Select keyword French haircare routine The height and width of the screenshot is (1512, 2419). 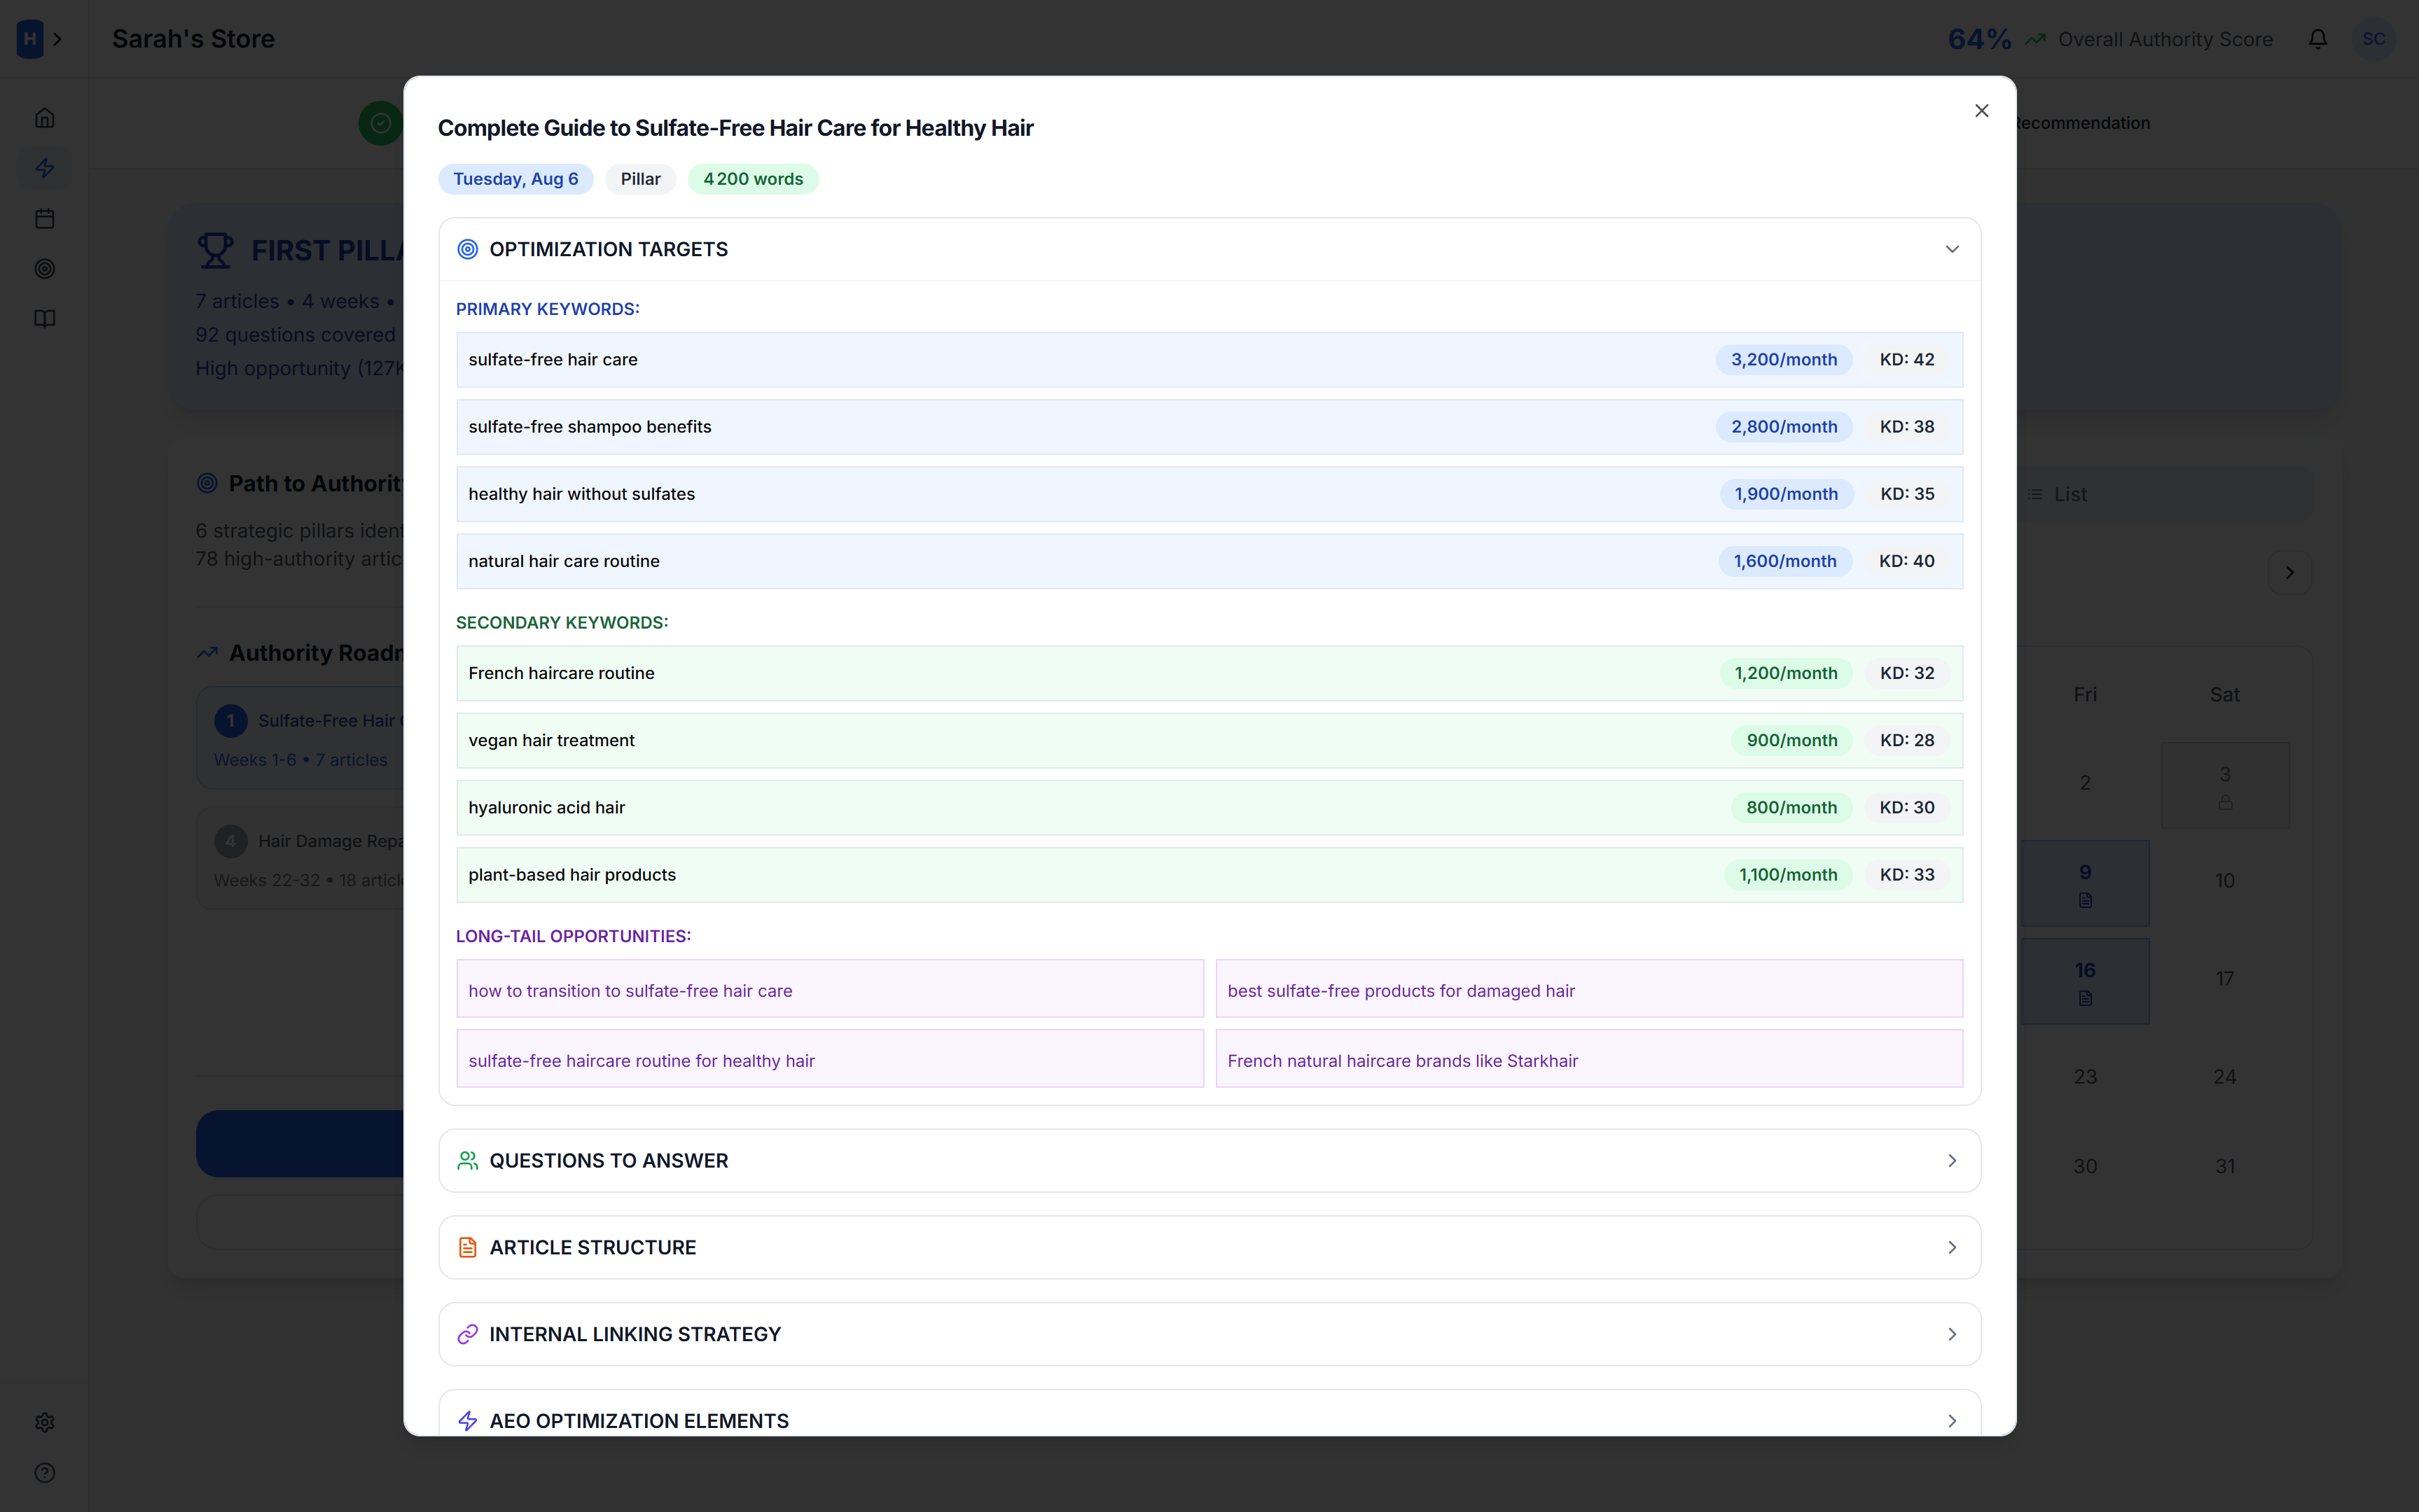[1209, 673]
